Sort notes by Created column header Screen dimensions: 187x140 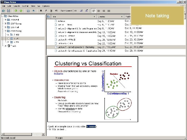(x=110, y=17)
